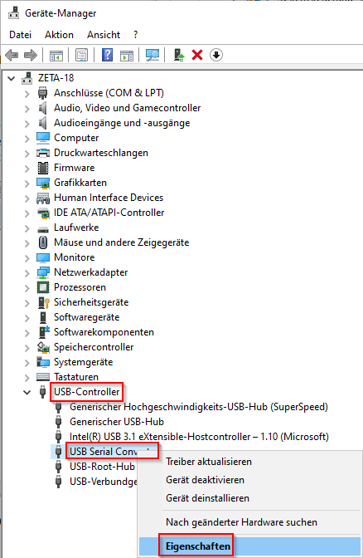Click the Back arrow toolbar icon
363x558 pixels.
[12, 55]
